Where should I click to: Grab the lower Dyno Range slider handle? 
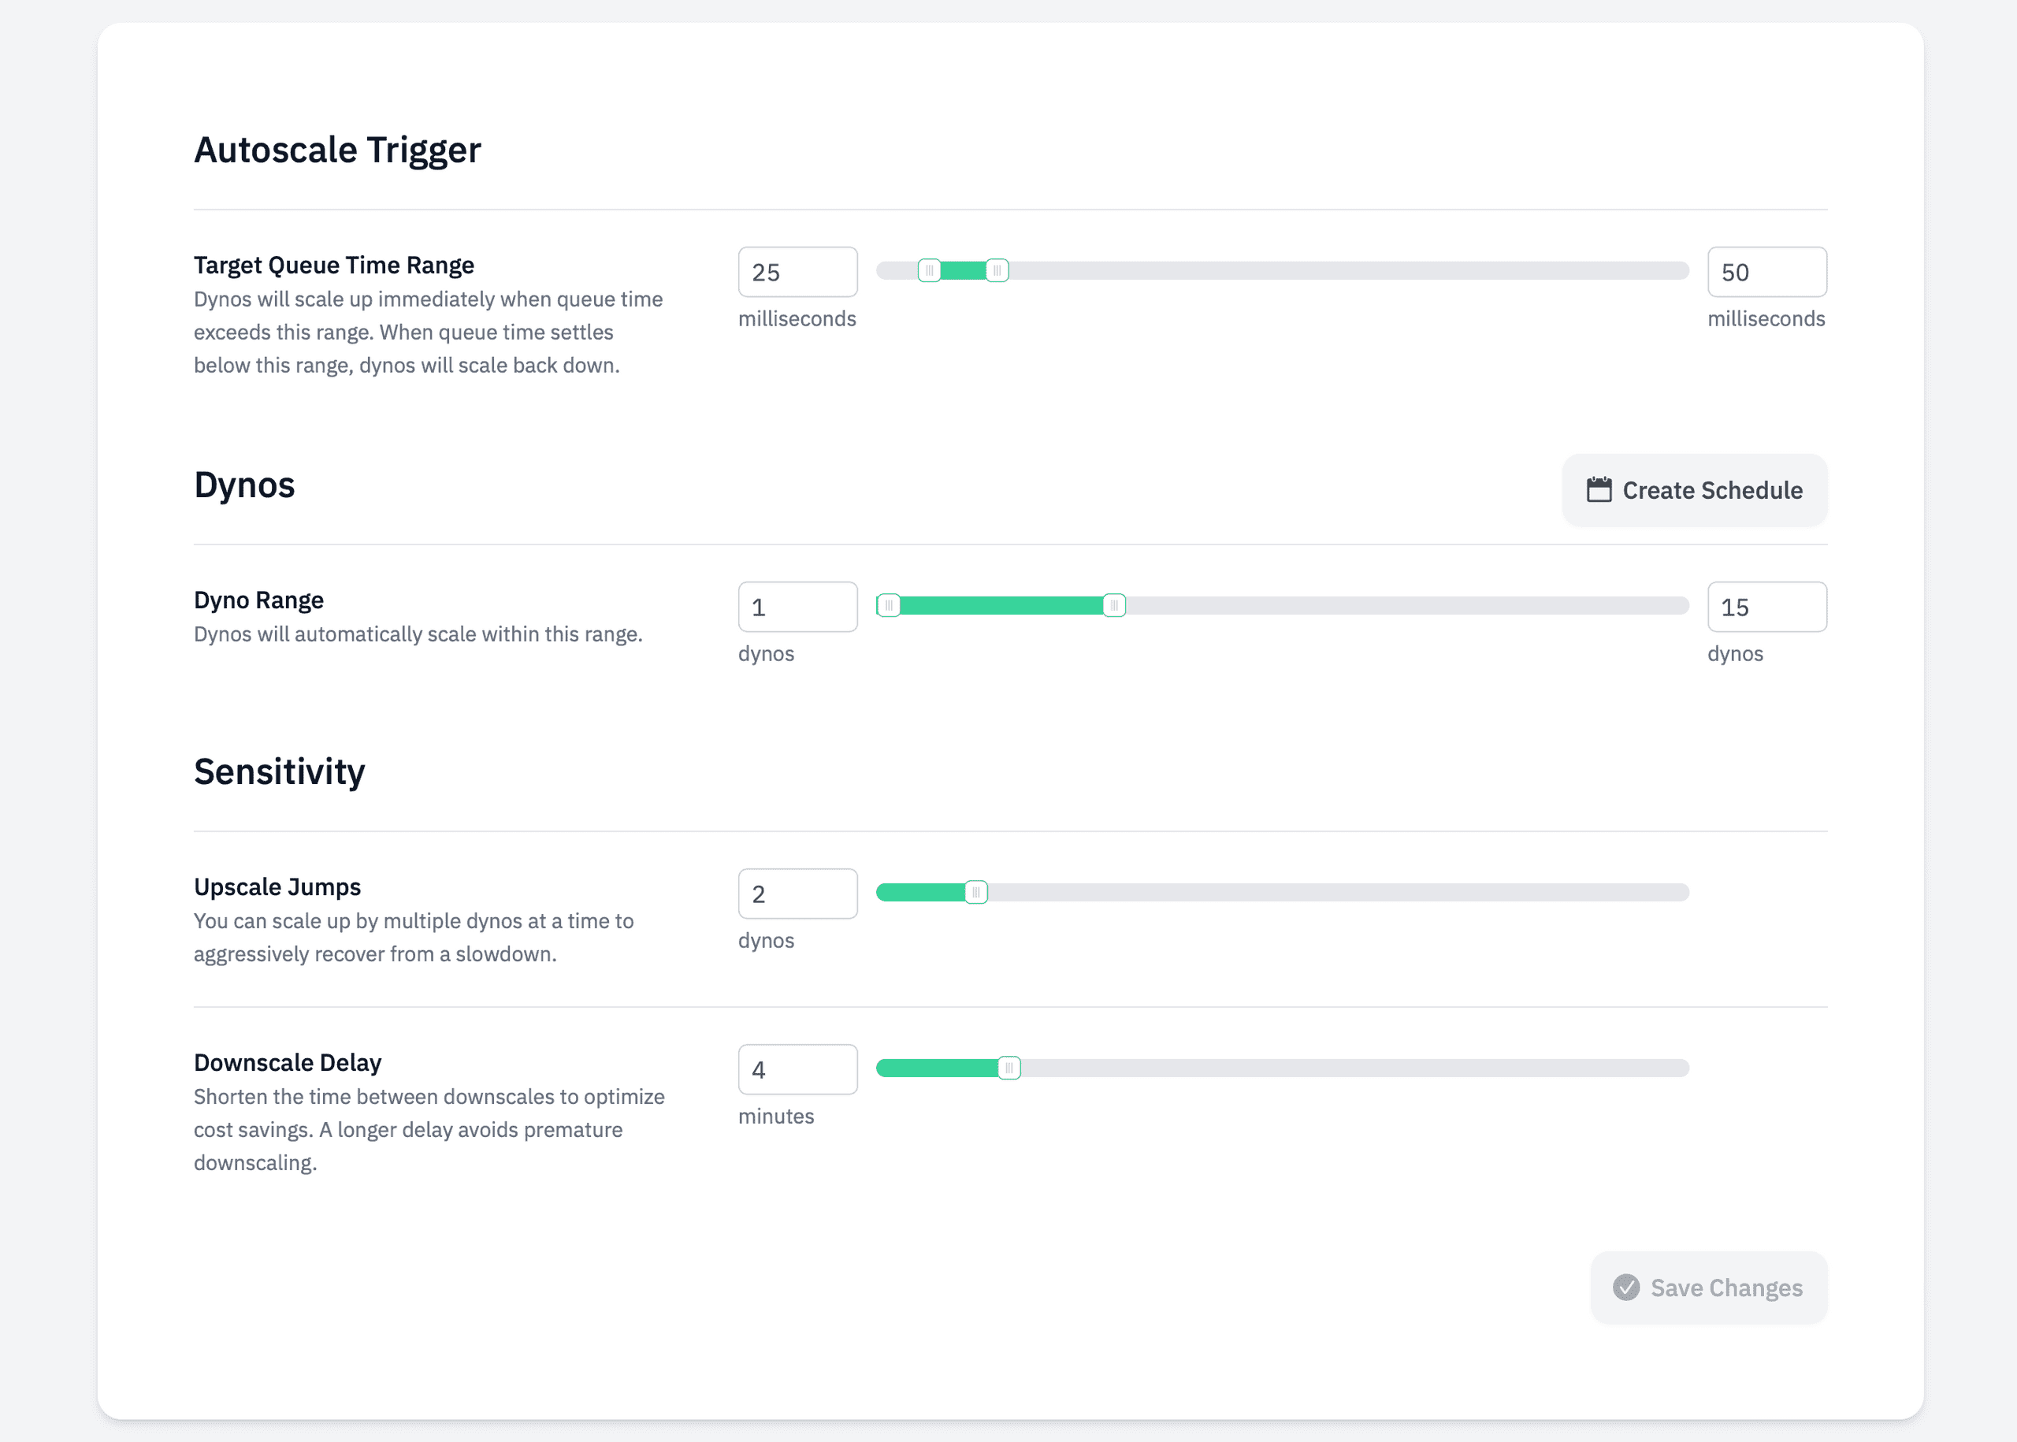point(889,604)
